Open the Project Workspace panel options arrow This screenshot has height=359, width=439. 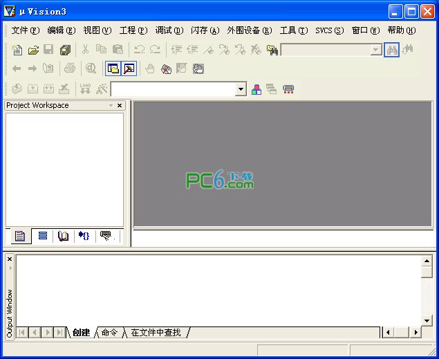111,106
